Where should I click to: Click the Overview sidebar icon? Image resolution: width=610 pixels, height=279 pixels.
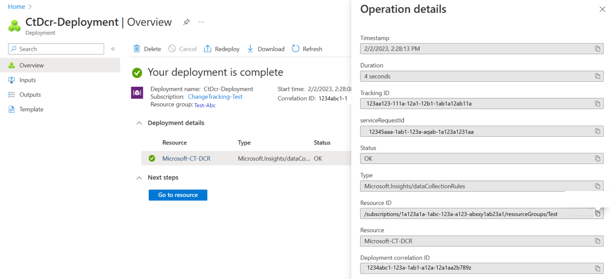[x=11, y=65]
